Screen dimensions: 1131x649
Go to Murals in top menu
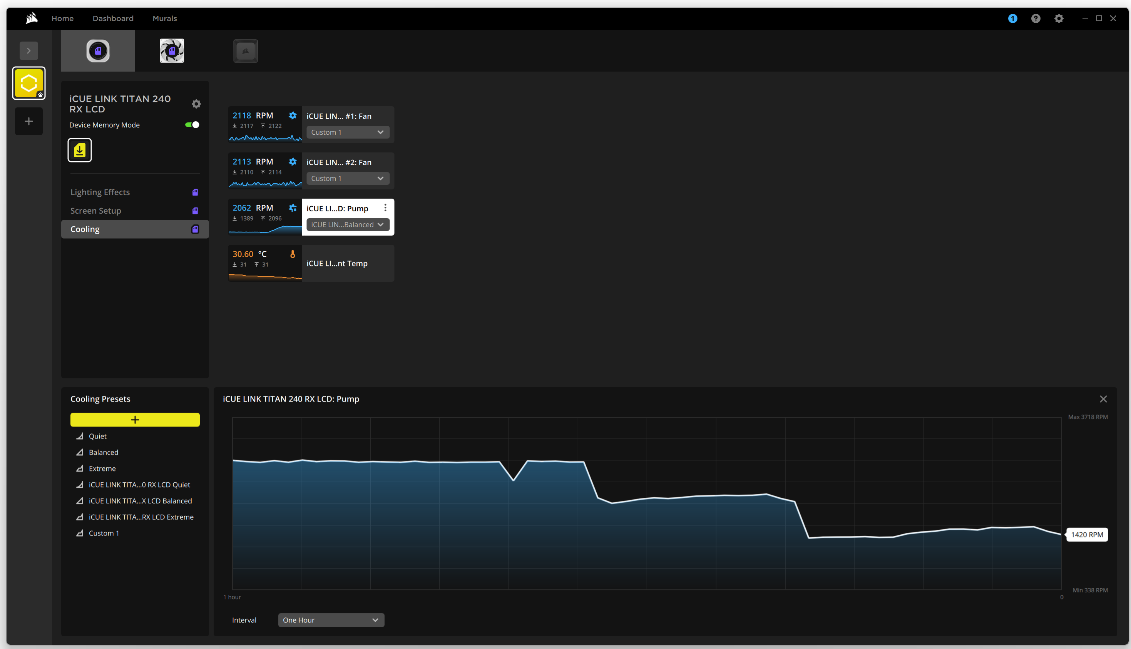pos(165,18)
